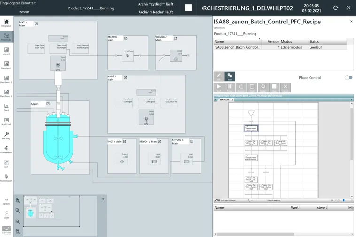Click the MX01 motor M symbol
The width and height of the screenshot is (356, 237).
coord(58,65)
